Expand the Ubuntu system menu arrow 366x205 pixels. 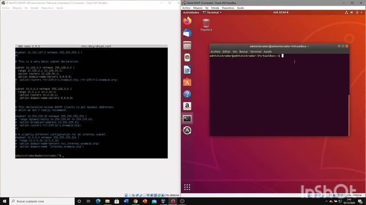[362, 13]
